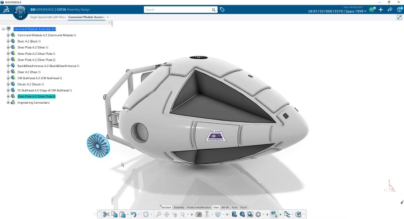Open the Help question mark icon
This screenshot has width=404, height=219.
coord(400,10)
